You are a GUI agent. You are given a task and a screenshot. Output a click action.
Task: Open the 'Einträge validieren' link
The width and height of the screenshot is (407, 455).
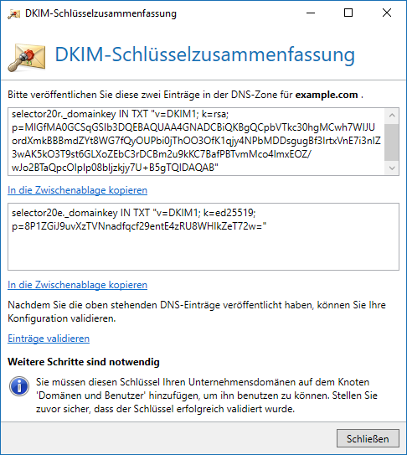pos(49,339)
